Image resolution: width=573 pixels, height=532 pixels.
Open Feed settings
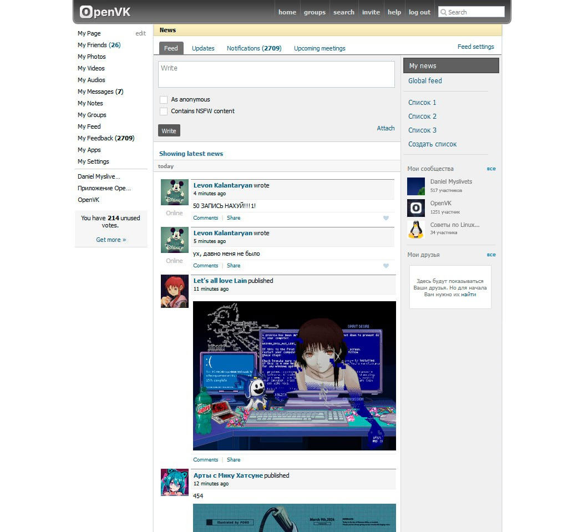tap(475, 47)
